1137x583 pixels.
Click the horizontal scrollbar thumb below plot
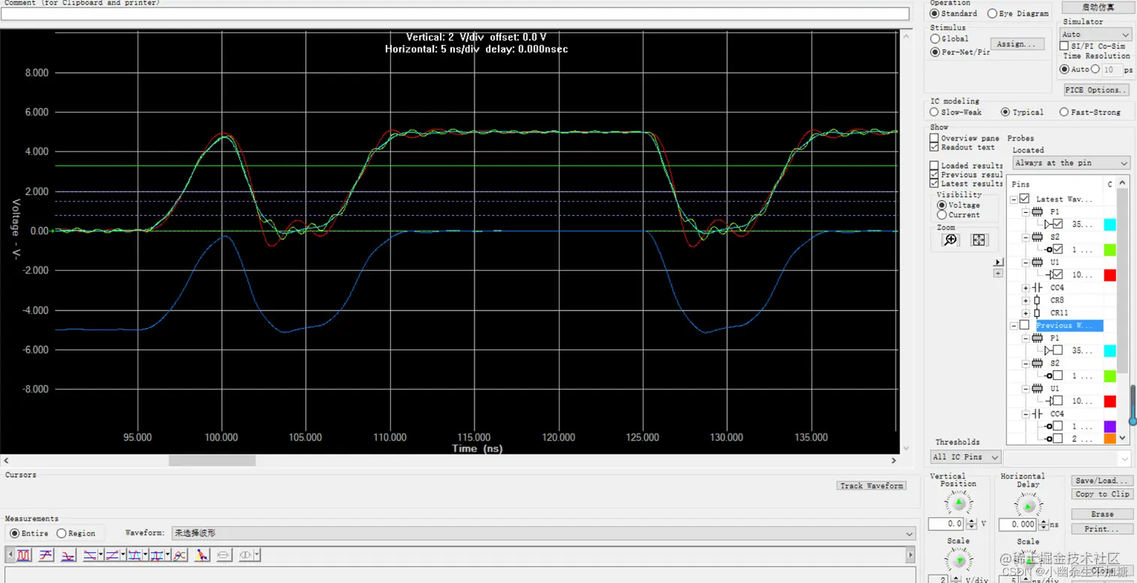[x=212, y=460]
